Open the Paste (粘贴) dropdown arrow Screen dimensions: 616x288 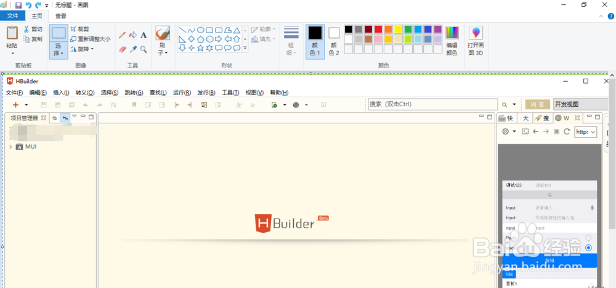click(12, 53)
